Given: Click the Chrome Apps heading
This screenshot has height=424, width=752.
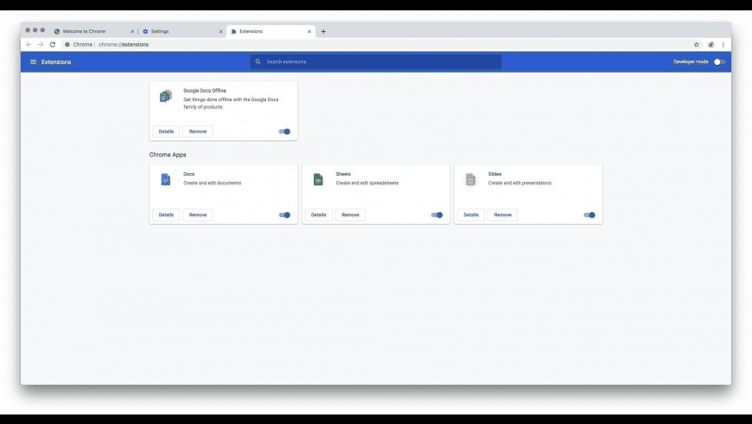Looking at the screenshot, I should 168,155.
